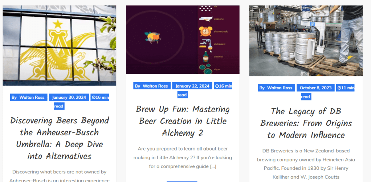Open 'Discovering Beers Beyond the Anheuser-Busch Umbrella' article
The image size is (371, 182).
60,138
